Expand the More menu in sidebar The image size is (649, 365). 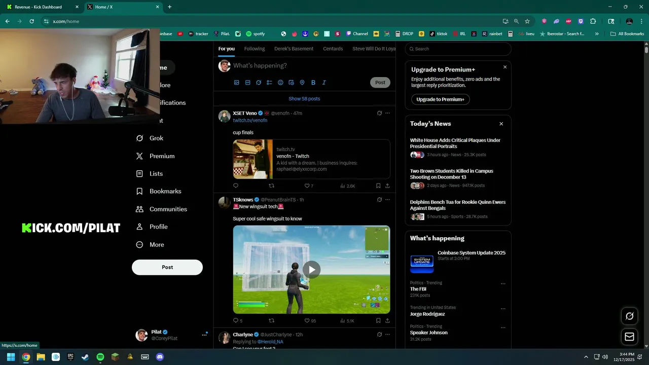tap(151, 245)
